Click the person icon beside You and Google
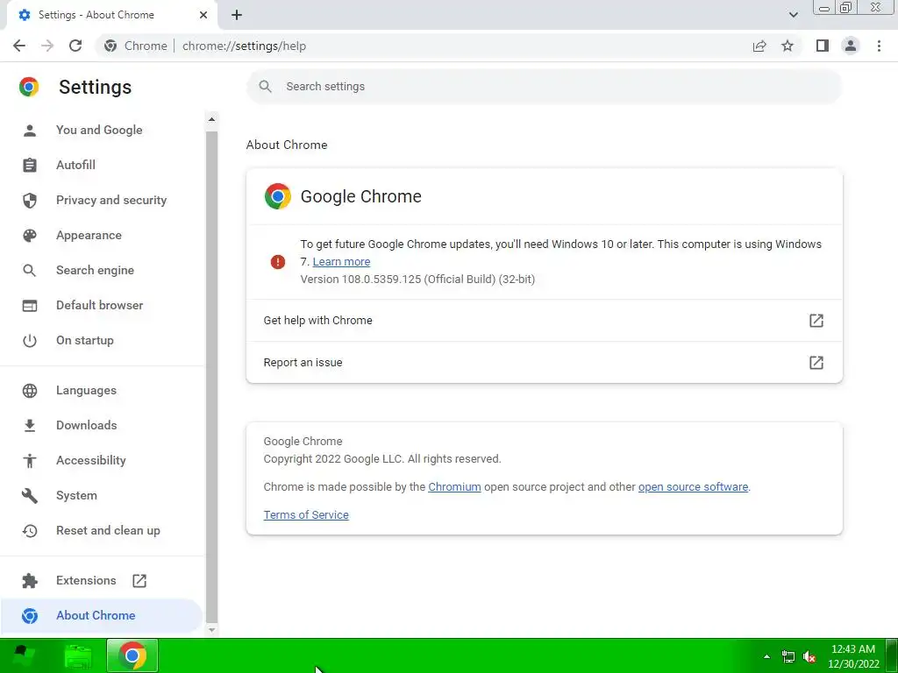Viewport: 898px width, 673px height. (30, 131)
